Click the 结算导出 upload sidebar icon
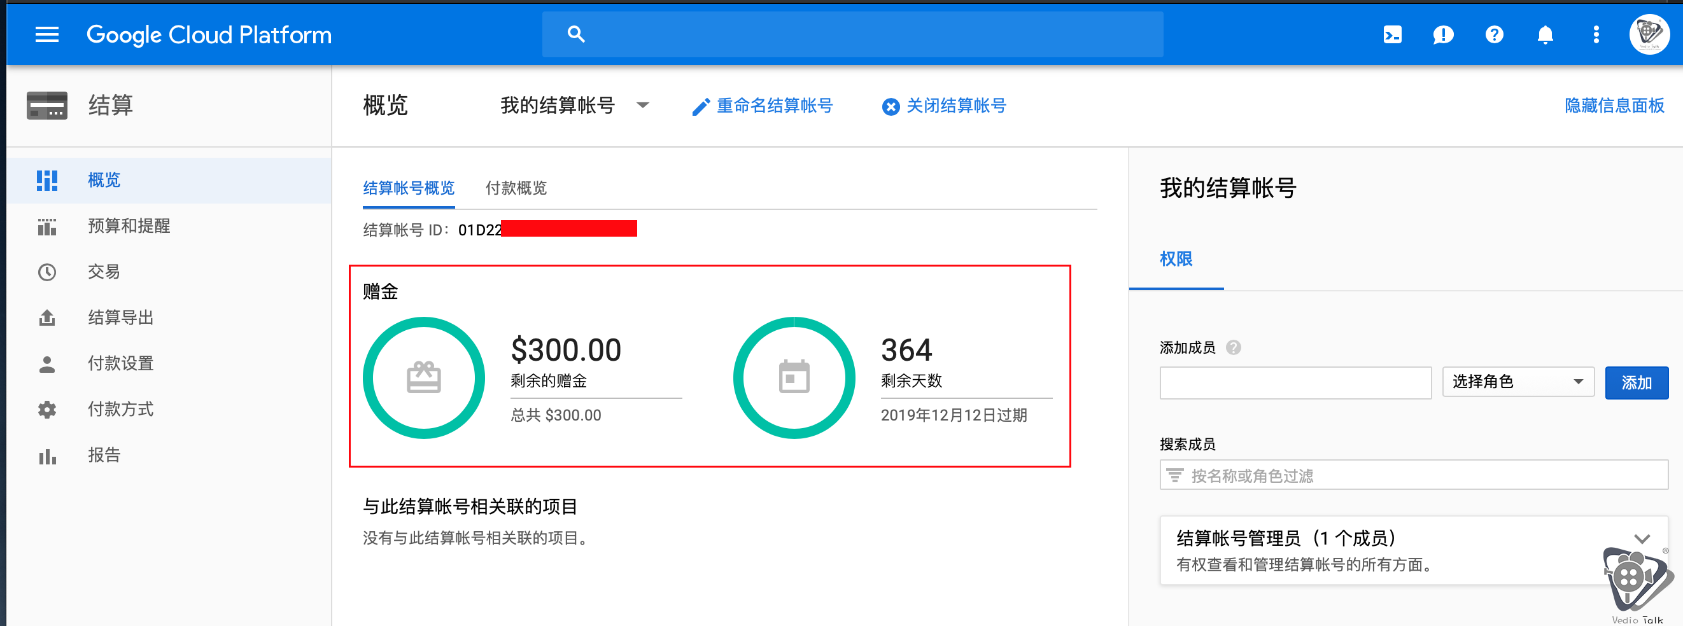Image resolution: width=1683 pixels, height=626 pixels. [47, 318]
